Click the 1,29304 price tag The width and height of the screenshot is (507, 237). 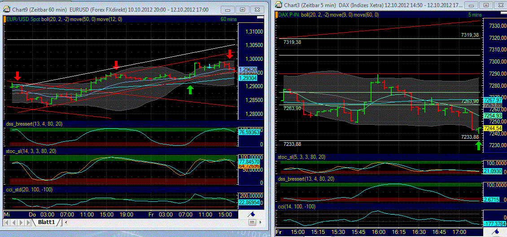[248, 78]
